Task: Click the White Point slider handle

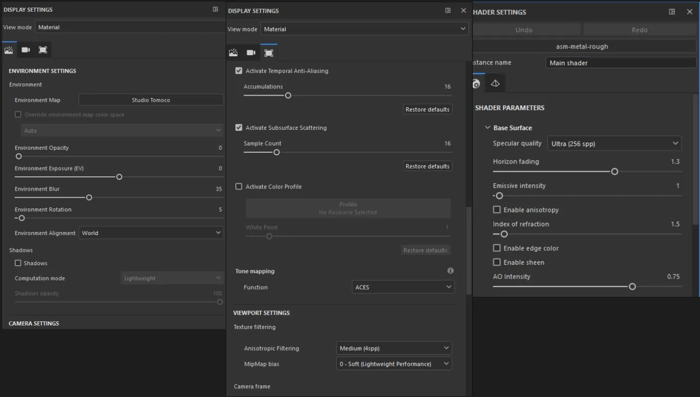Action: pyautogui.click(x=269, y=236)
